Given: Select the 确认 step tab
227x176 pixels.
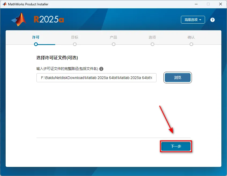Looking at the screenshot, I should click(191, 37).
